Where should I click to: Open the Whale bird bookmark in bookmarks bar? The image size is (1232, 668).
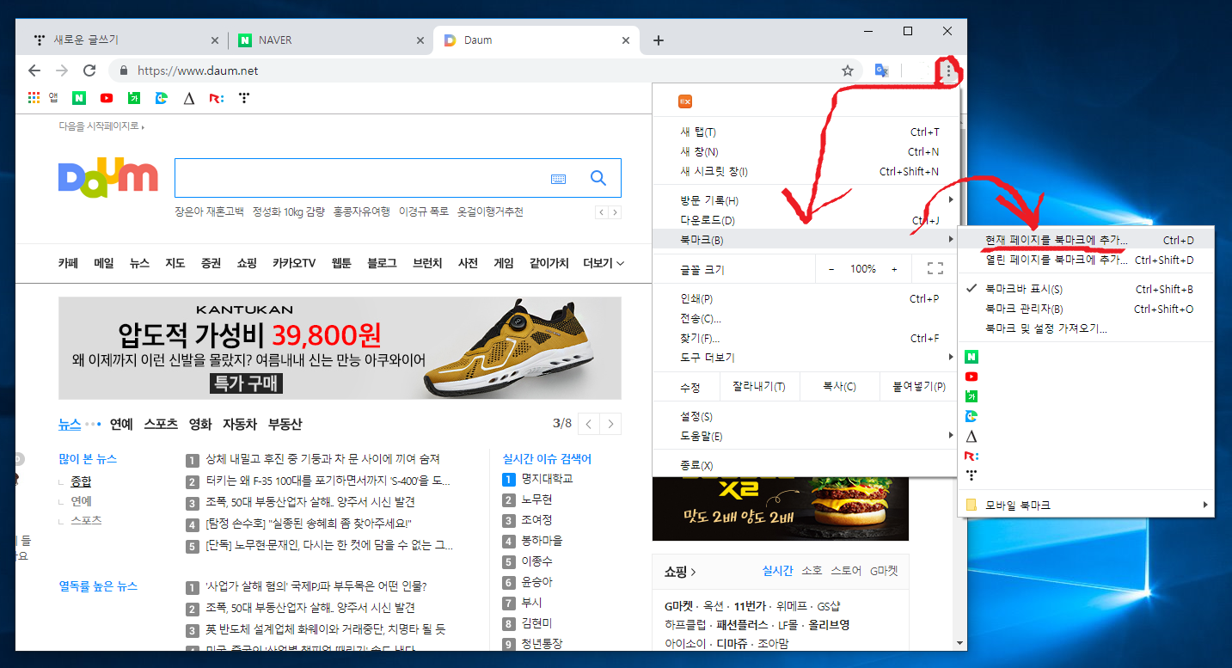pos(162,98)
